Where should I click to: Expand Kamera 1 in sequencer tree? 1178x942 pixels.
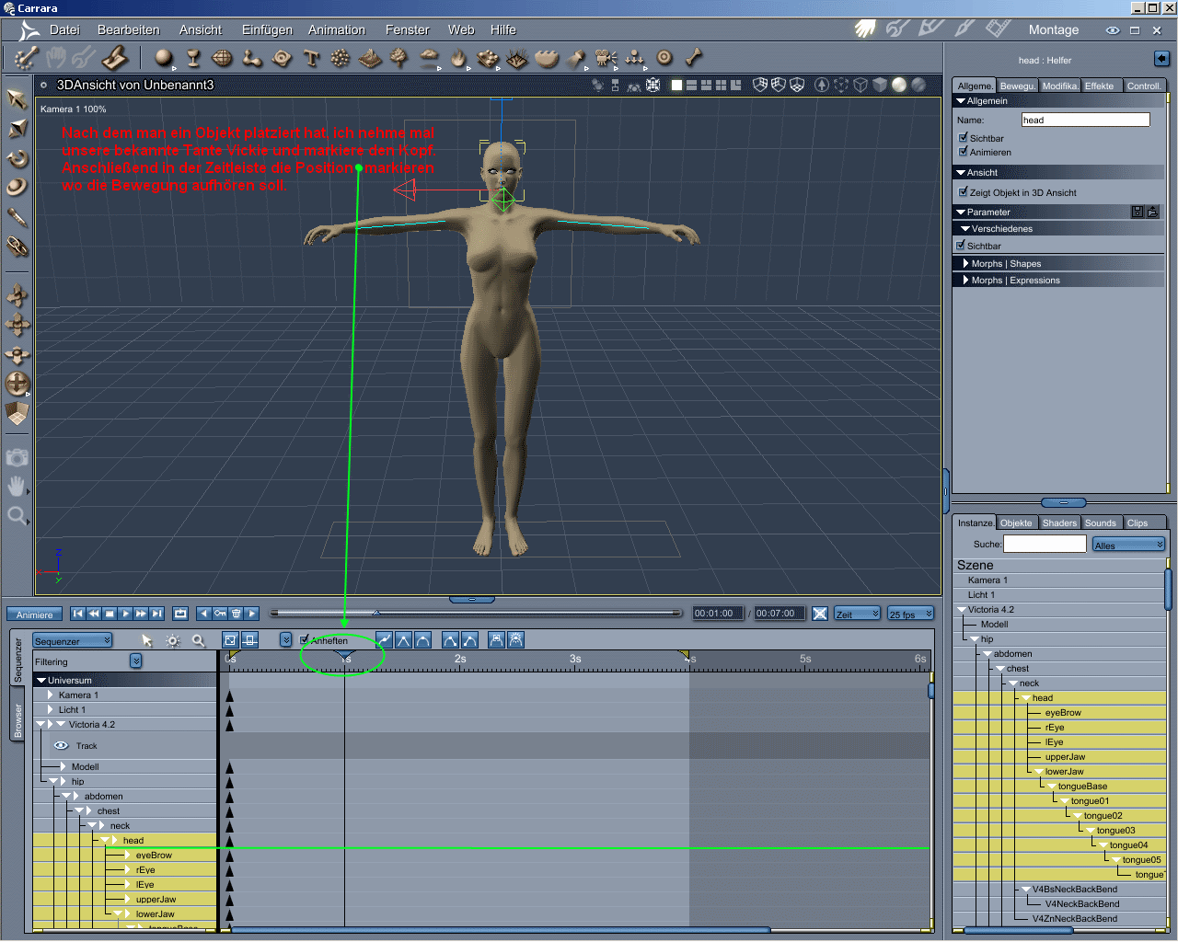coord(50,695)
